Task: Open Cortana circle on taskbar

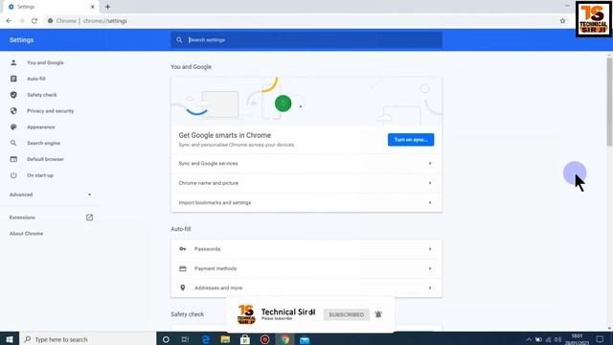Action: pos(166,339)
